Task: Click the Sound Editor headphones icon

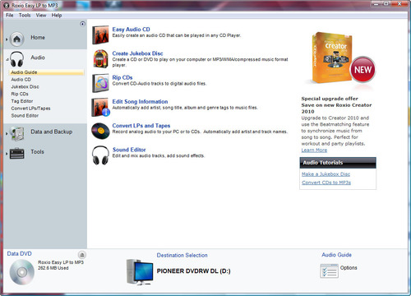Action: (x=100, y=155)
